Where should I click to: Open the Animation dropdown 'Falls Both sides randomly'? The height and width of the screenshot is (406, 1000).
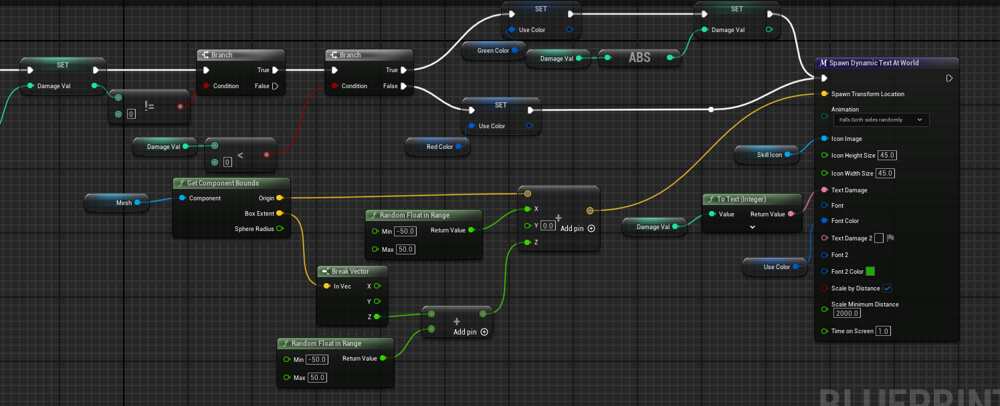[881, 120]
